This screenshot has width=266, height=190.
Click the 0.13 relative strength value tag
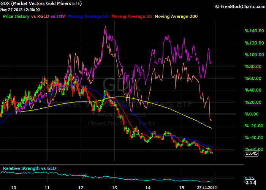coord(250,182)
